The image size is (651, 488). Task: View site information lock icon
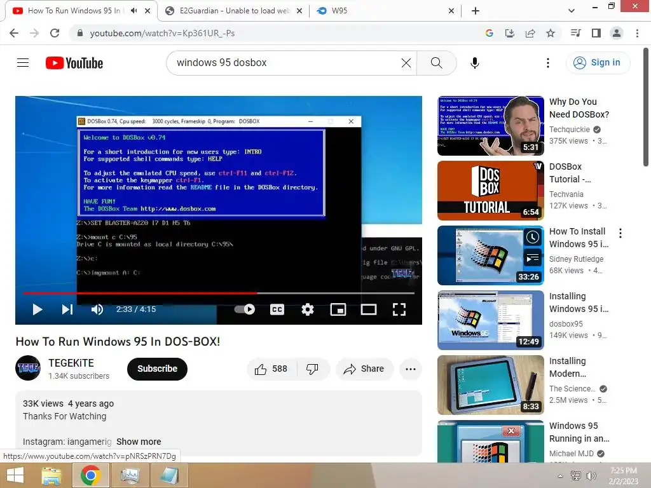click(x=79, y=33)
